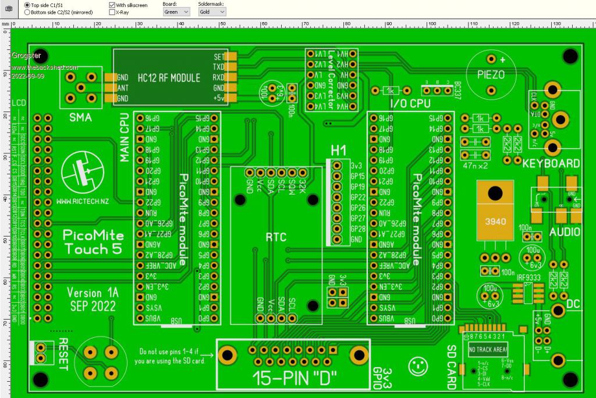Image resolution: width=596 pixels, height=398 pixels.
Task: Click the HC12 RF MODULE block
Action: 169,77
